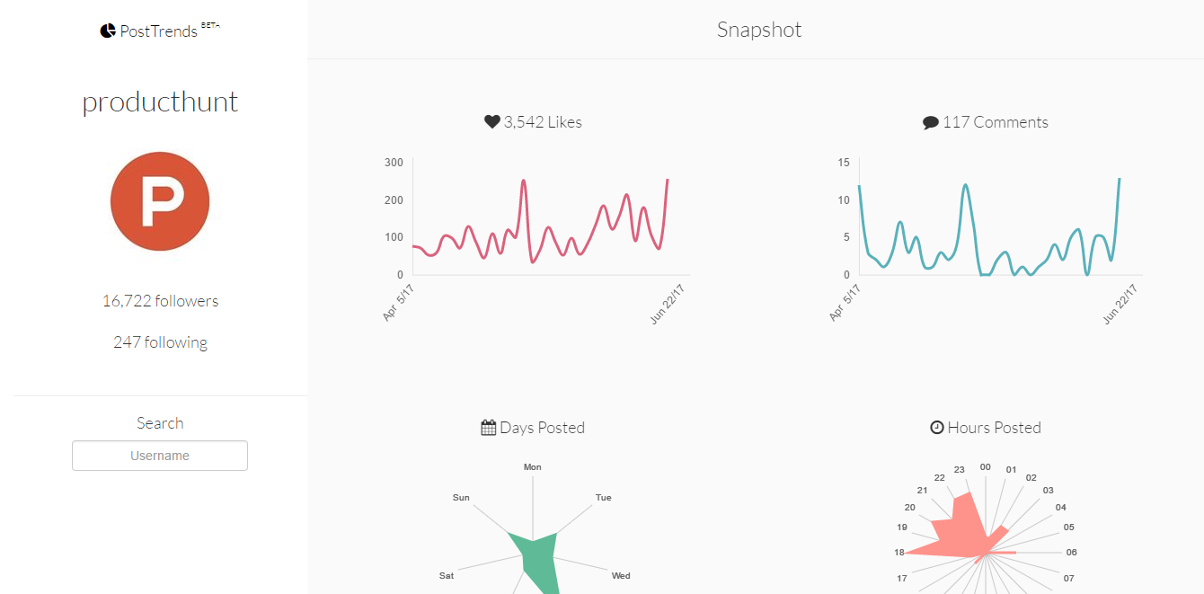Open the 247 following link

[x=160, y=341]
